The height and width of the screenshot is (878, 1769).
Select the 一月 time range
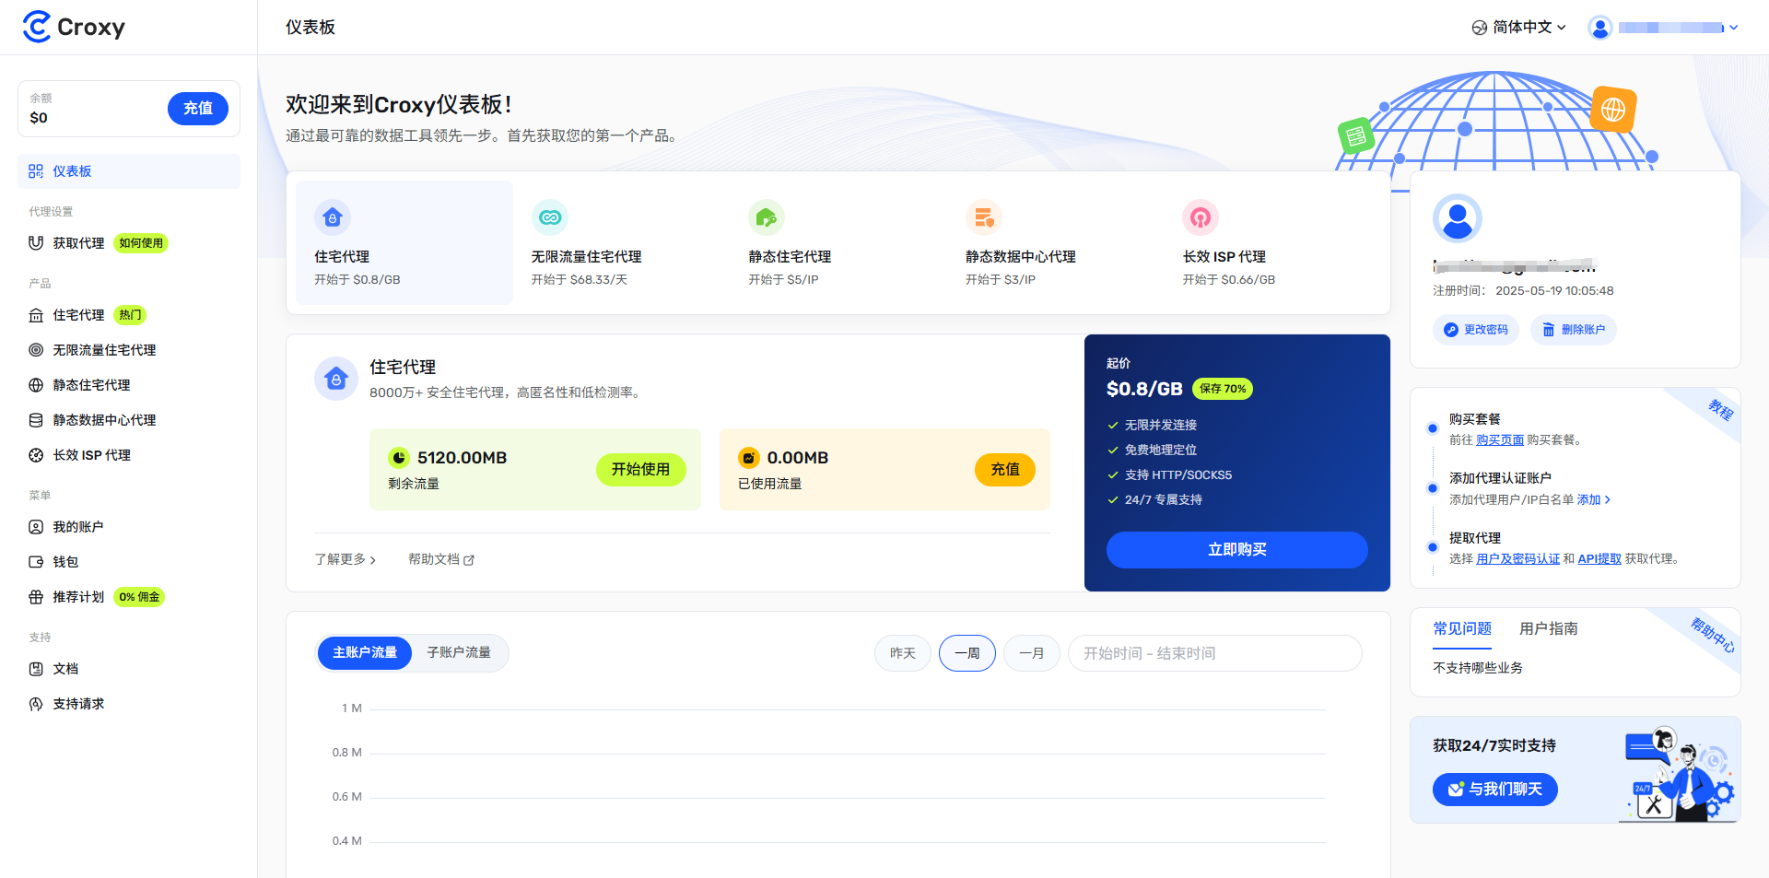point(1032,653)
